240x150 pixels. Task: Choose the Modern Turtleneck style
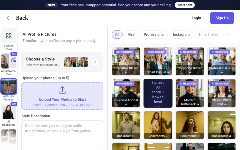point(190,93)
